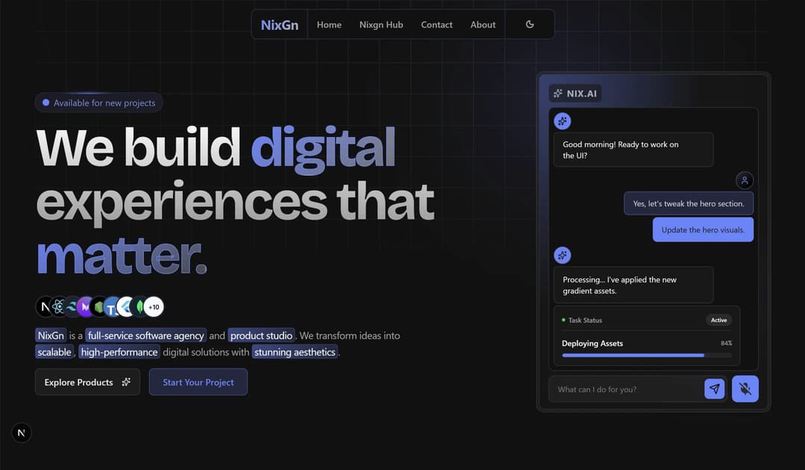The width and height of the screenshot is (805, 470).
Task: Click the user avatar icon in the chat
Action: coord(745,180)
